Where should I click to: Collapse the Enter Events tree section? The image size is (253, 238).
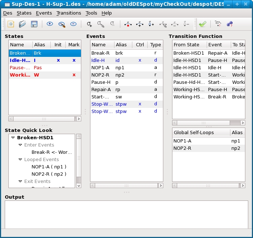[x=20, y=145]
